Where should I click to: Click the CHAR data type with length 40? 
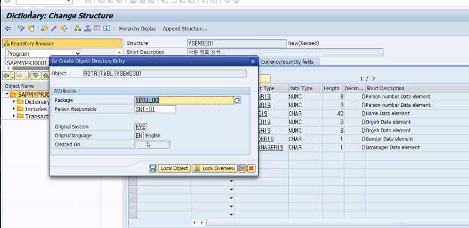point(305,113)
